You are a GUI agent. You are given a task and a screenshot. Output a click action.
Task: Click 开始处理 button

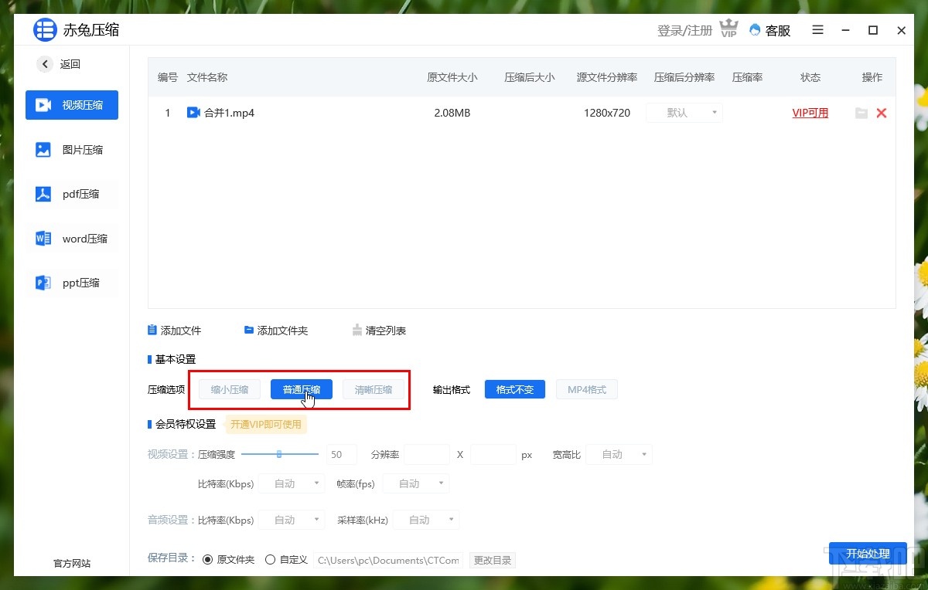(868, 554)
